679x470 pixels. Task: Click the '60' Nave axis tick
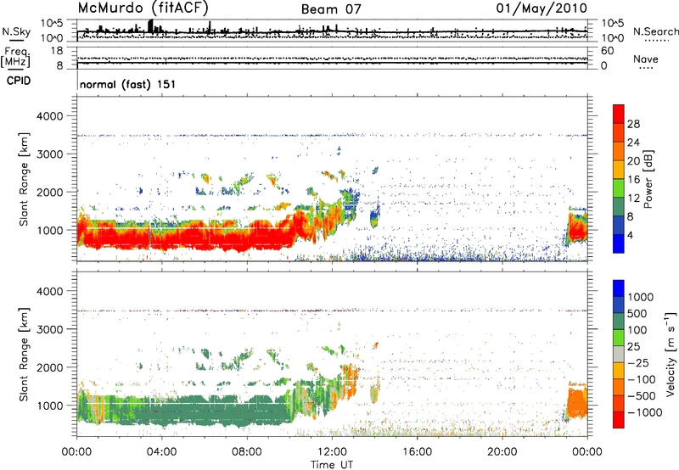pyautogui.click(x=607, y=51)
